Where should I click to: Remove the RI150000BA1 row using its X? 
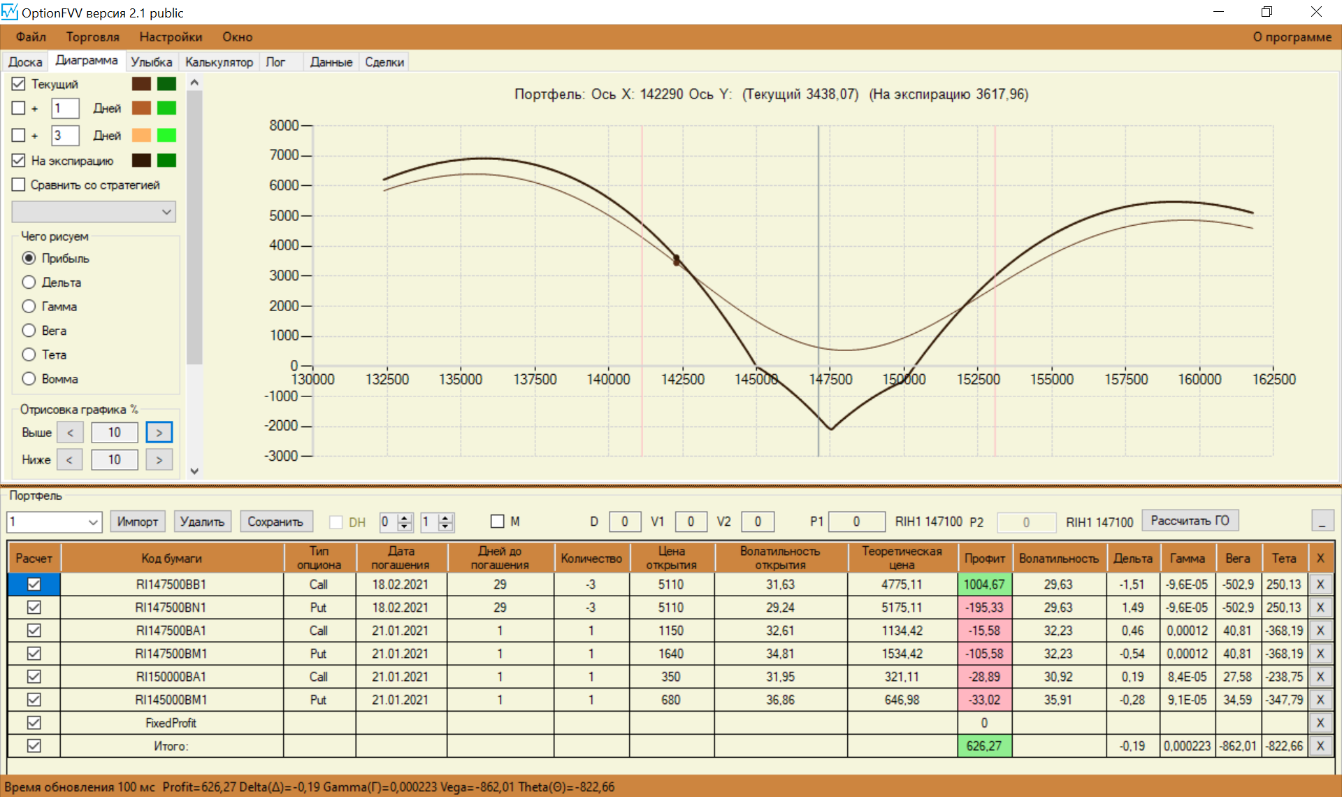coord(1320,677)
